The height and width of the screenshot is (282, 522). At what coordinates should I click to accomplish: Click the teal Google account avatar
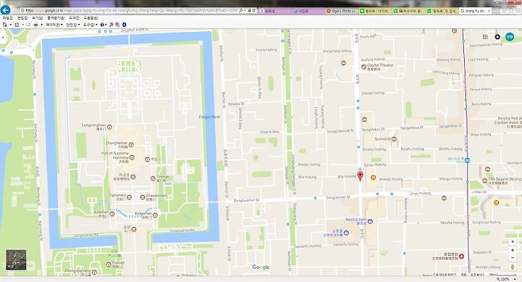pyautogui.click(x=510, y=37)
